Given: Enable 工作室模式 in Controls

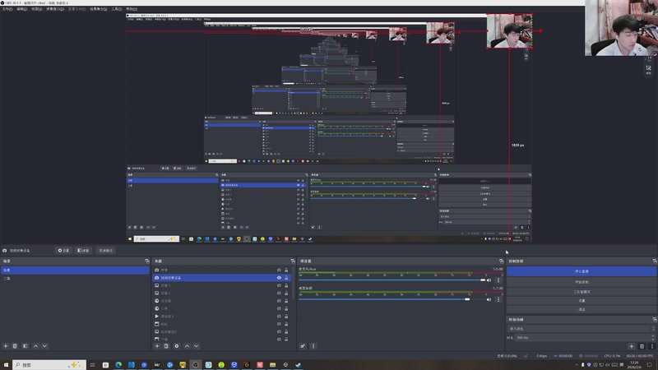Looking at the screenshot, I should point(582,292).
